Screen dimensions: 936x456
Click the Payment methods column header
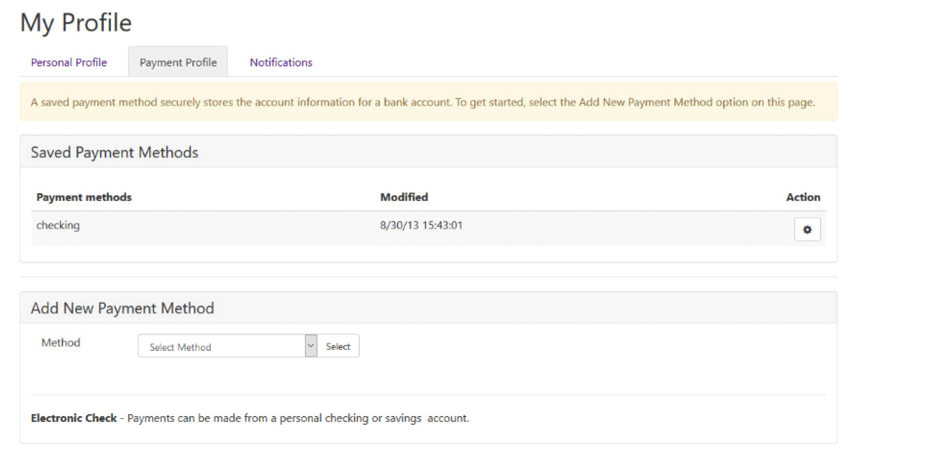[x=84, y=197]
